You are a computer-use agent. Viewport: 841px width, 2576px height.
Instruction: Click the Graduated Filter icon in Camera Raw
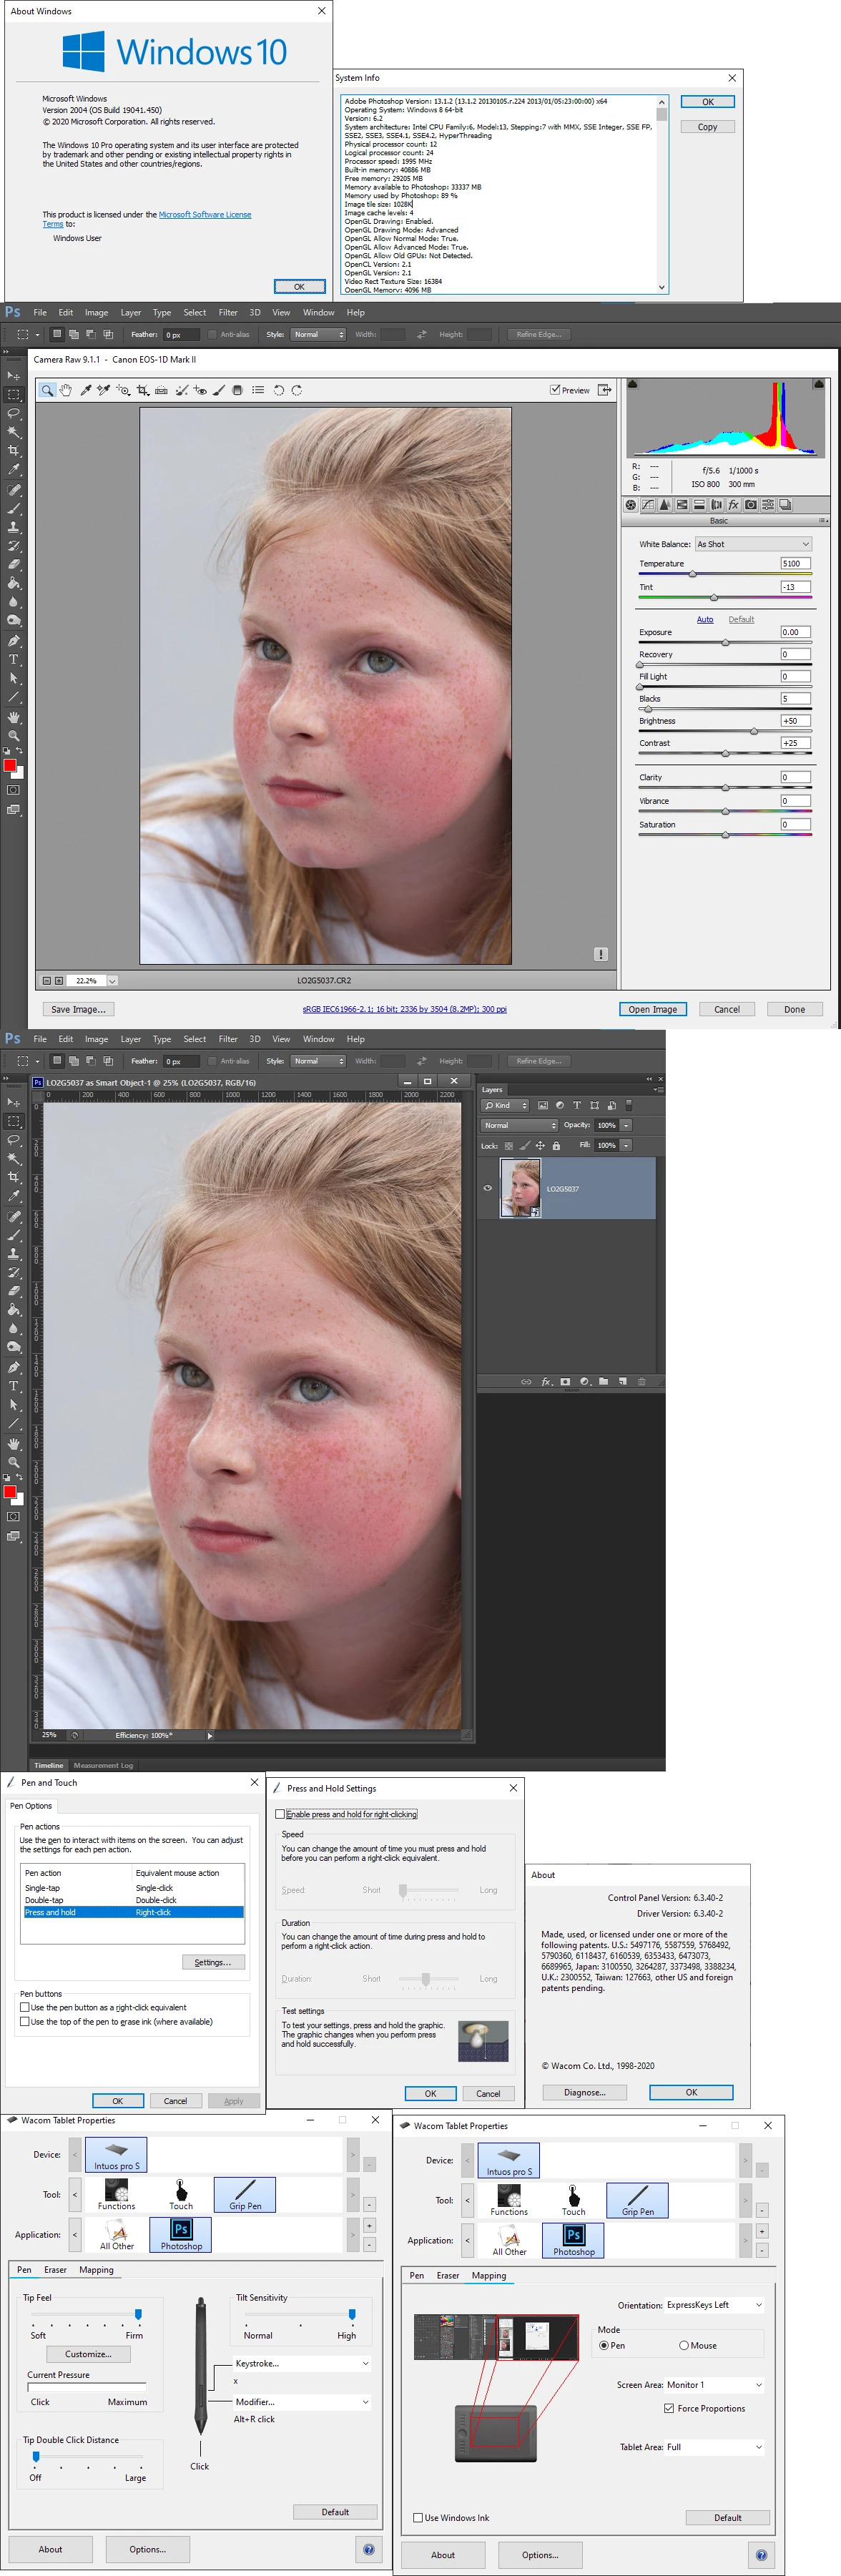(x=237, y=390)
